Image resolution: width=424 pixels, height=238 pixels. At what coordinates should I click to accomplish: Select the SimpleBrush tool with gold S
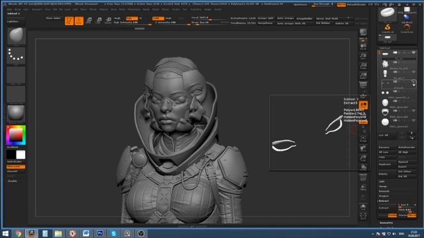coord(388,27)
